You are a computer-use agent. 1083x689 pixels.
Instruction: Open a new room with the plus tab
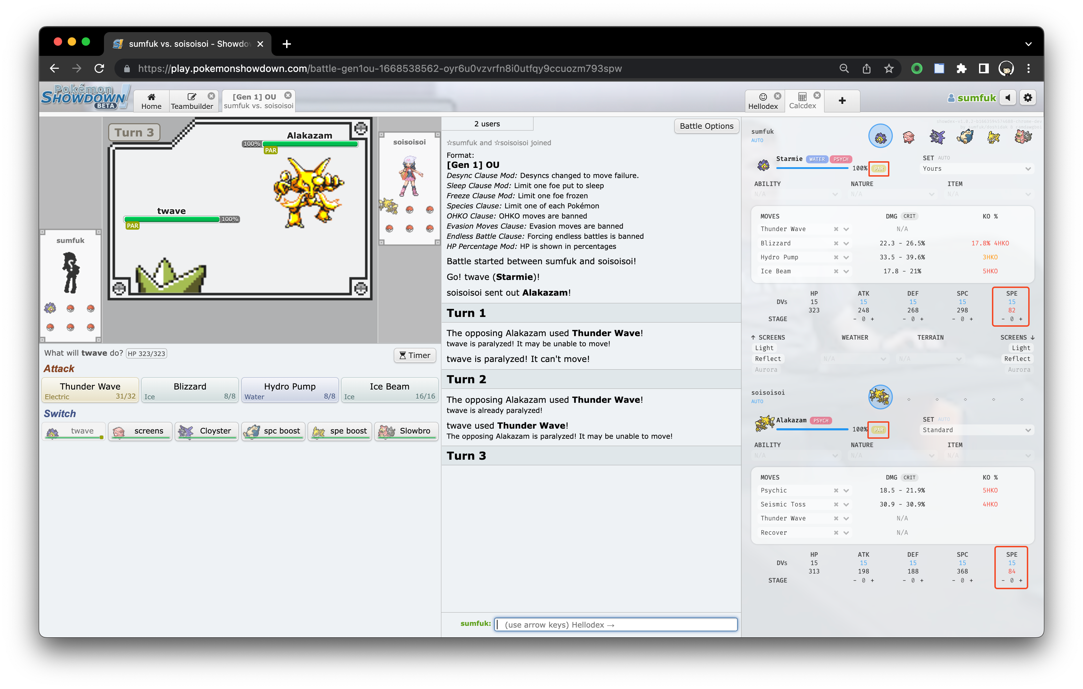[842, 101]
